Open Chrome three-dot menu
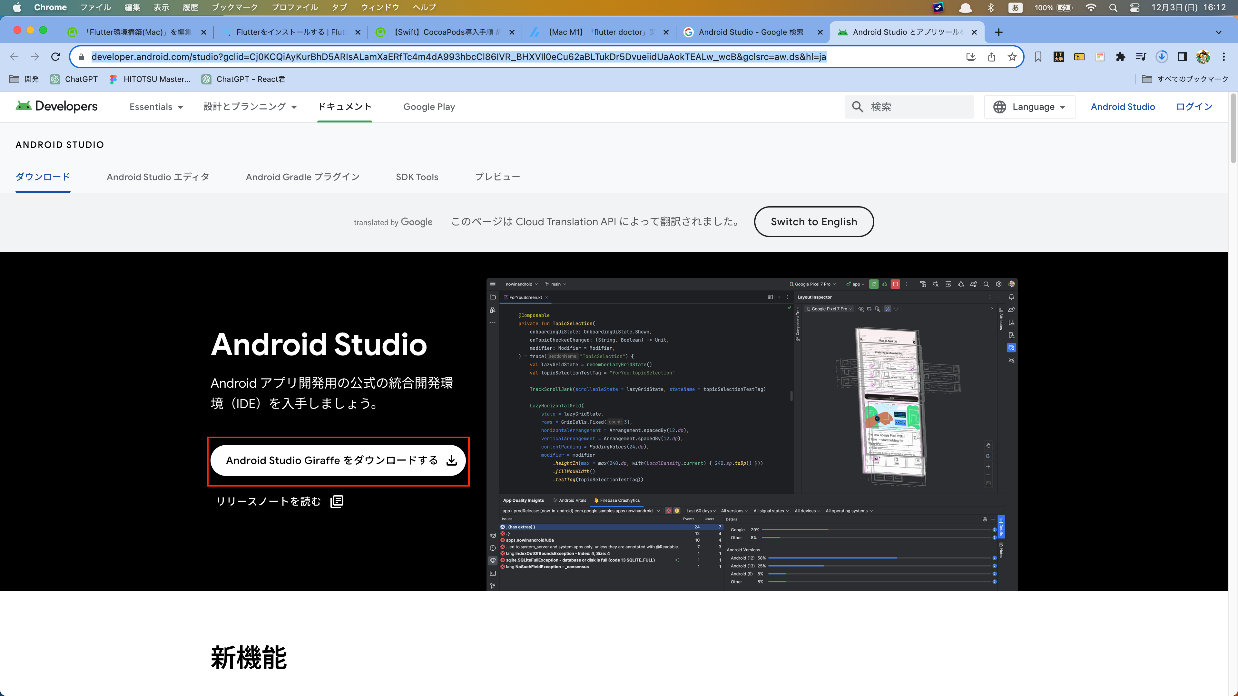This screenshot has height=696, width=1238. pos(1223,57)
